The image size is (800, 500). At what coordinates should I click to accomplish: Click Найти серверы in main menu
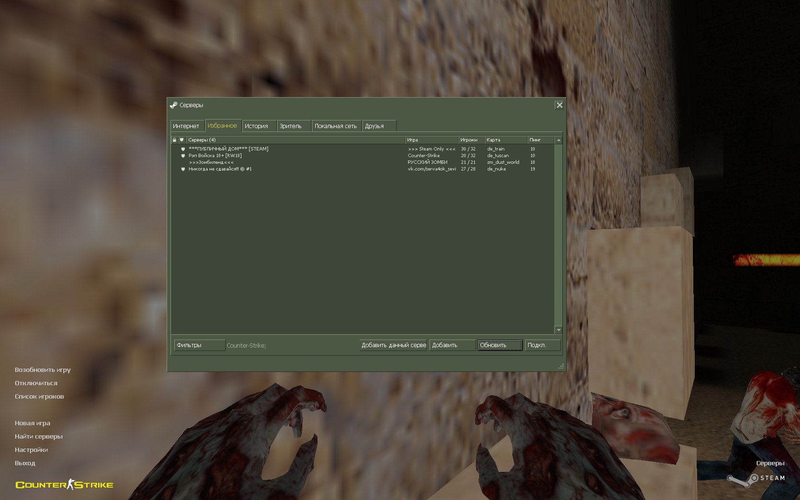(x=39, y=437)
